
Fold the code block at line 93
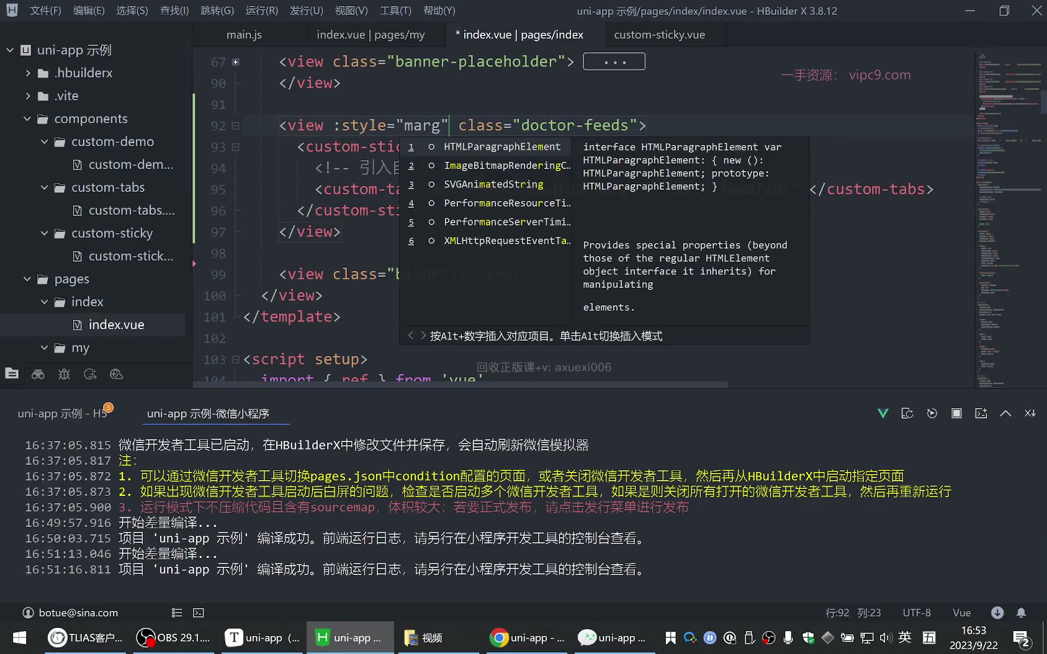click(236, 147)
